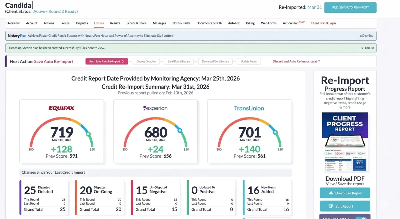Click the Experian logo

tap(155, 108)
